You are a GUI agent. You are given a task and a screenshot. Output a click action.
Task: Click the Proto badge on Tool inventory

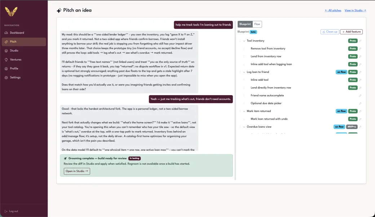[x=353, y=41]
